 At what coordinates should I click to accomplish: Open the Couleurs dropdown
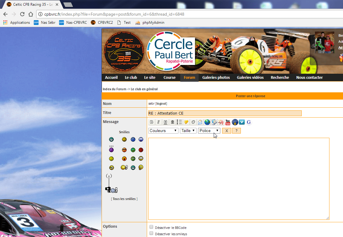163,131
